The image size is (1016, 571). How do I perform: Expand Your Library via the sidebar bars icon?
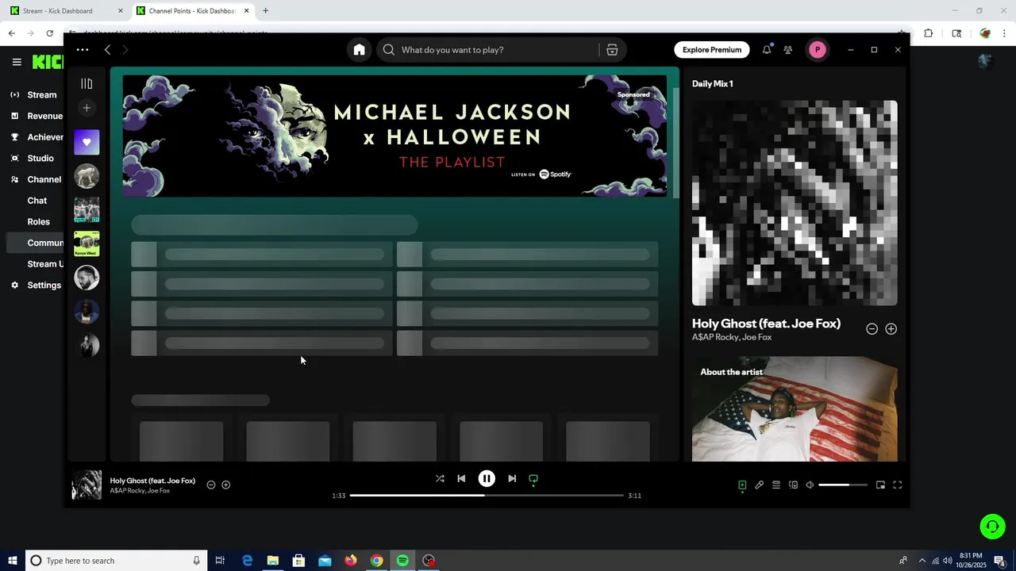(x=87, y=83)
